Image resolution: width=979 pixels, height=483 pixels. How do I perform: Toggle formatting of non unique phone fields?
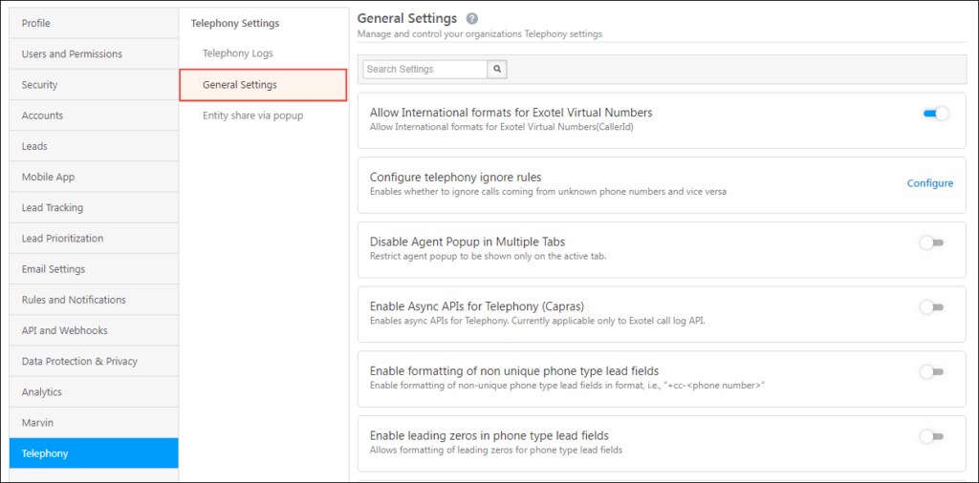coord(931,371)
